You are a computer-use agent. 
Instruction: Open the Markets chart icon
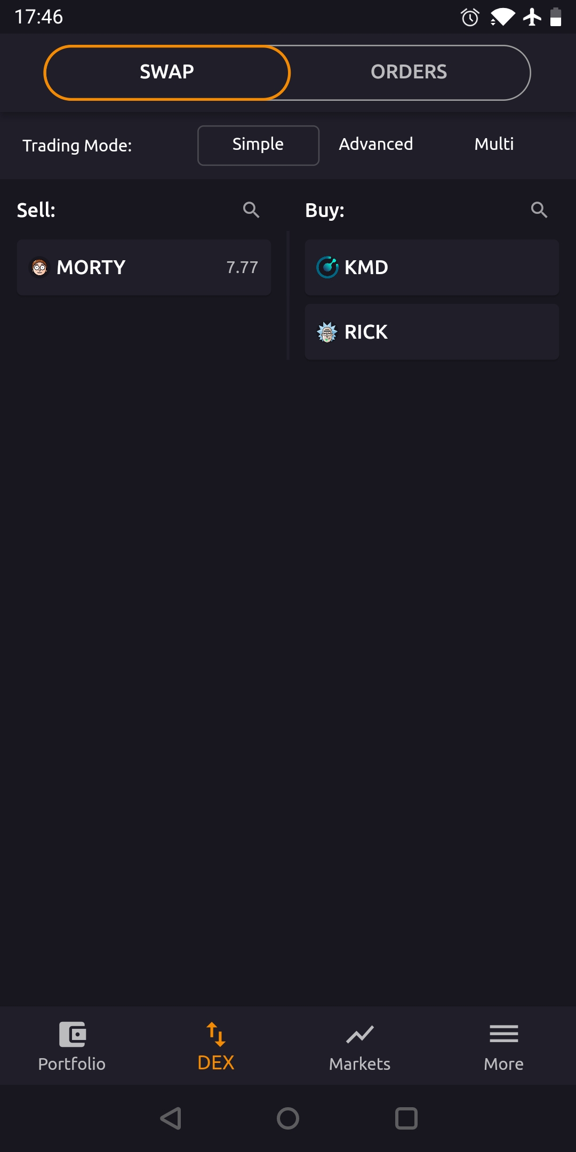360,1035
